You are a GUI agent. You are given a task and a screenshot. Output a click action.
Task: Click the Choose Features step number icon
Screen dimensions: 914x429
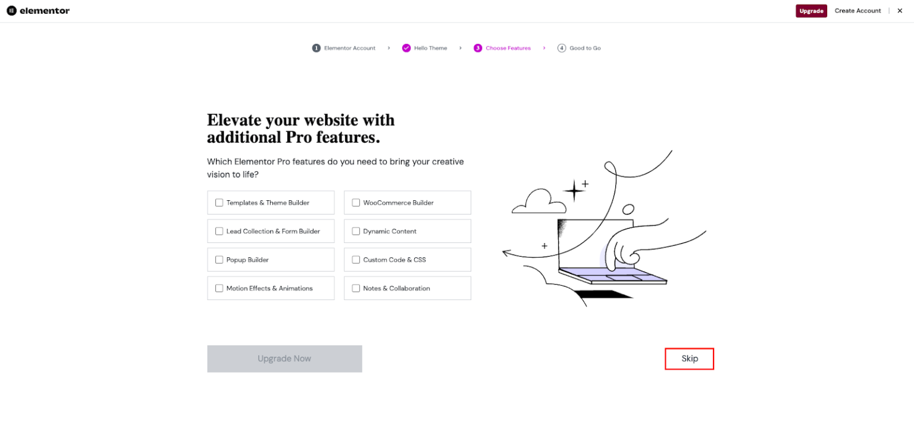click(x=478, y=48)
